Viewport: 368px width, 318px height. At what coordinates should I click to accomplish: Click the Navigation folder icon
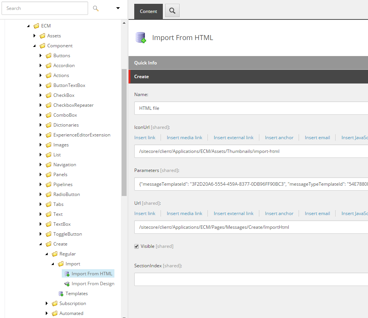coord(48,164)
